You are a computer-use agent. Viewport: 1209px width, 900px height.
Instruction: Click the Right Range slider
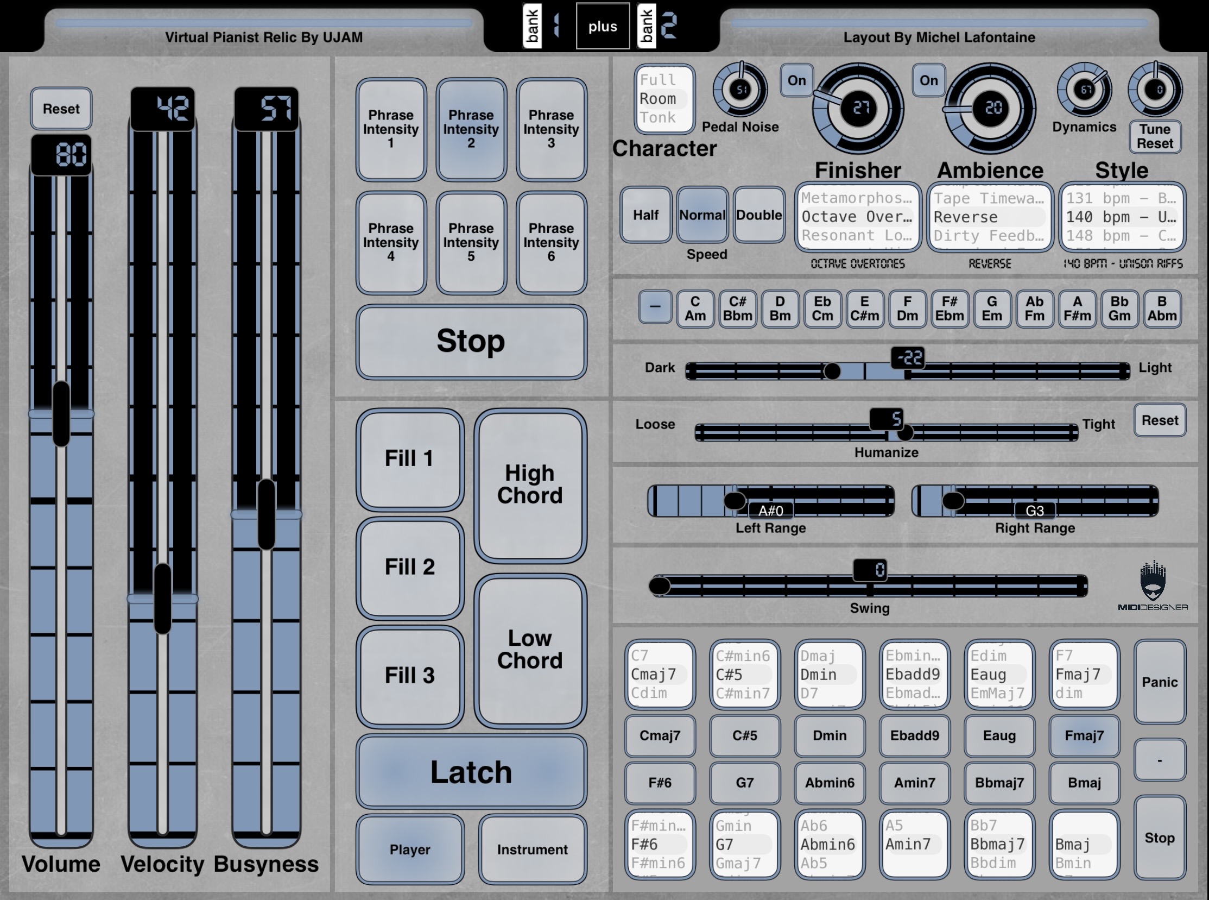coord(1035,501)
